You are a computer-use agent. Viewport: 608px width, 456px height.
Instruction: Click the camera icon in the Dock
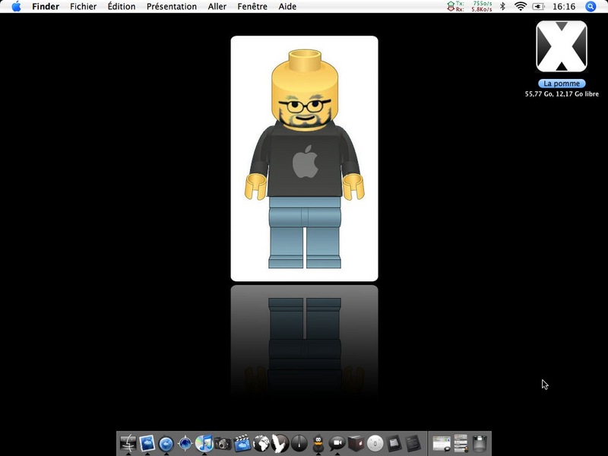click(x=223, y=443)
